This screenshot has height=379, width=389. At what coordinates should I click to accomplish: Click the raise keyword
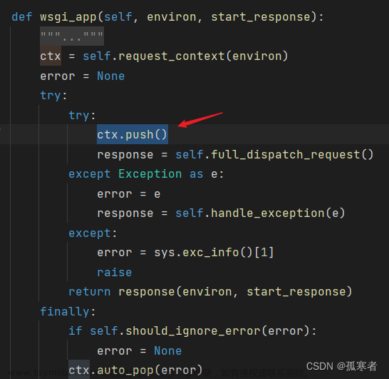tap(115, 272)
